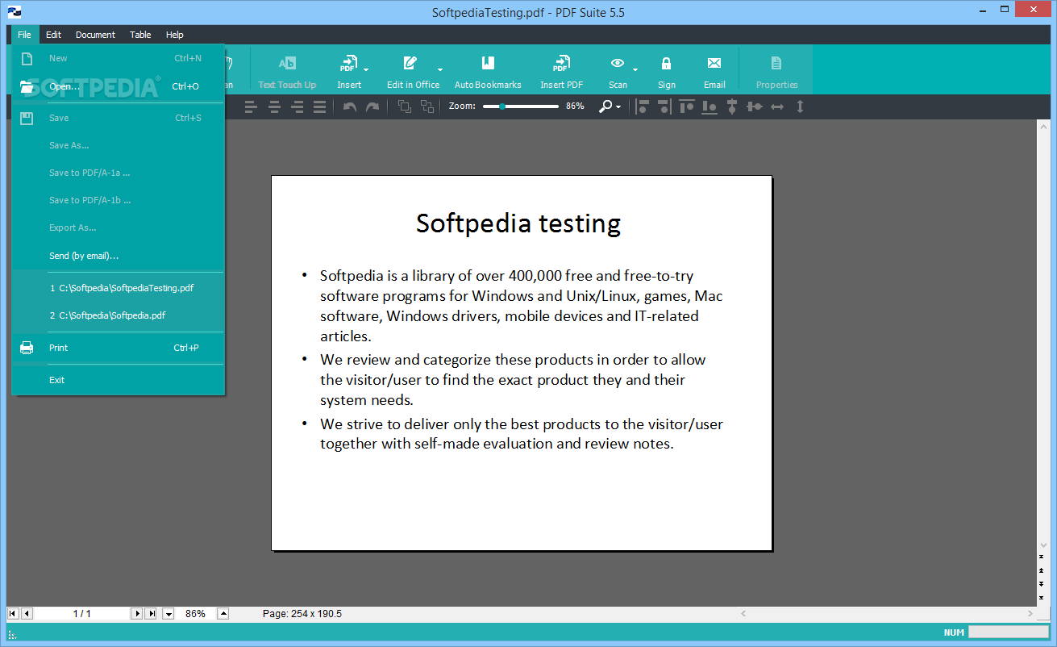The height and width of the screenshot is (647, 1057).
Task: Click the Scan eye icon
Action: coord(618,63)
